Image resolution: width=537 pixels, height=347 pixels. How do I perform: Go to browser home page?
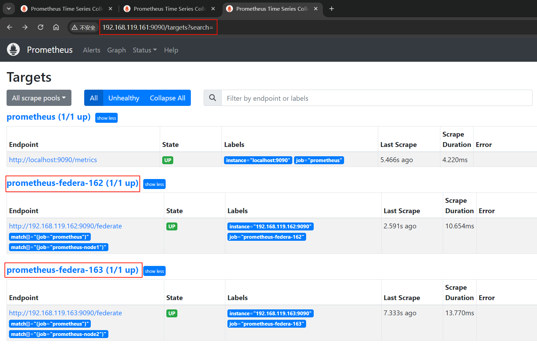56,27
